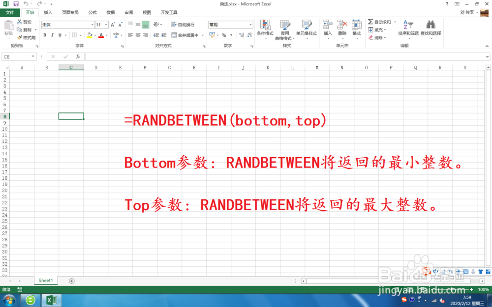Toggle bold formatting

pyautogui.click(x=45, y=35)
